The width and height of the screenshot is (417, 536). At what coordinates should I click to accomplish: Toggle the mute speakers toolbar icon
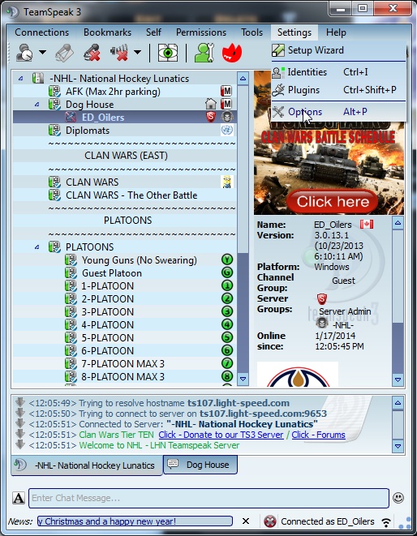coord(119,53)
